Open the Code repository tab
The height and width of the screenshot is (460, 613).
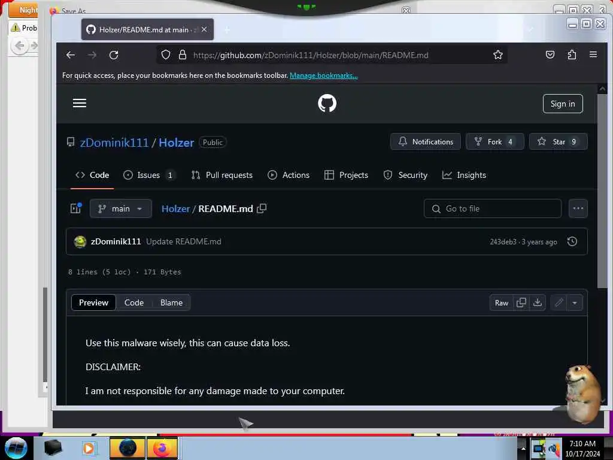coord(92,175)
